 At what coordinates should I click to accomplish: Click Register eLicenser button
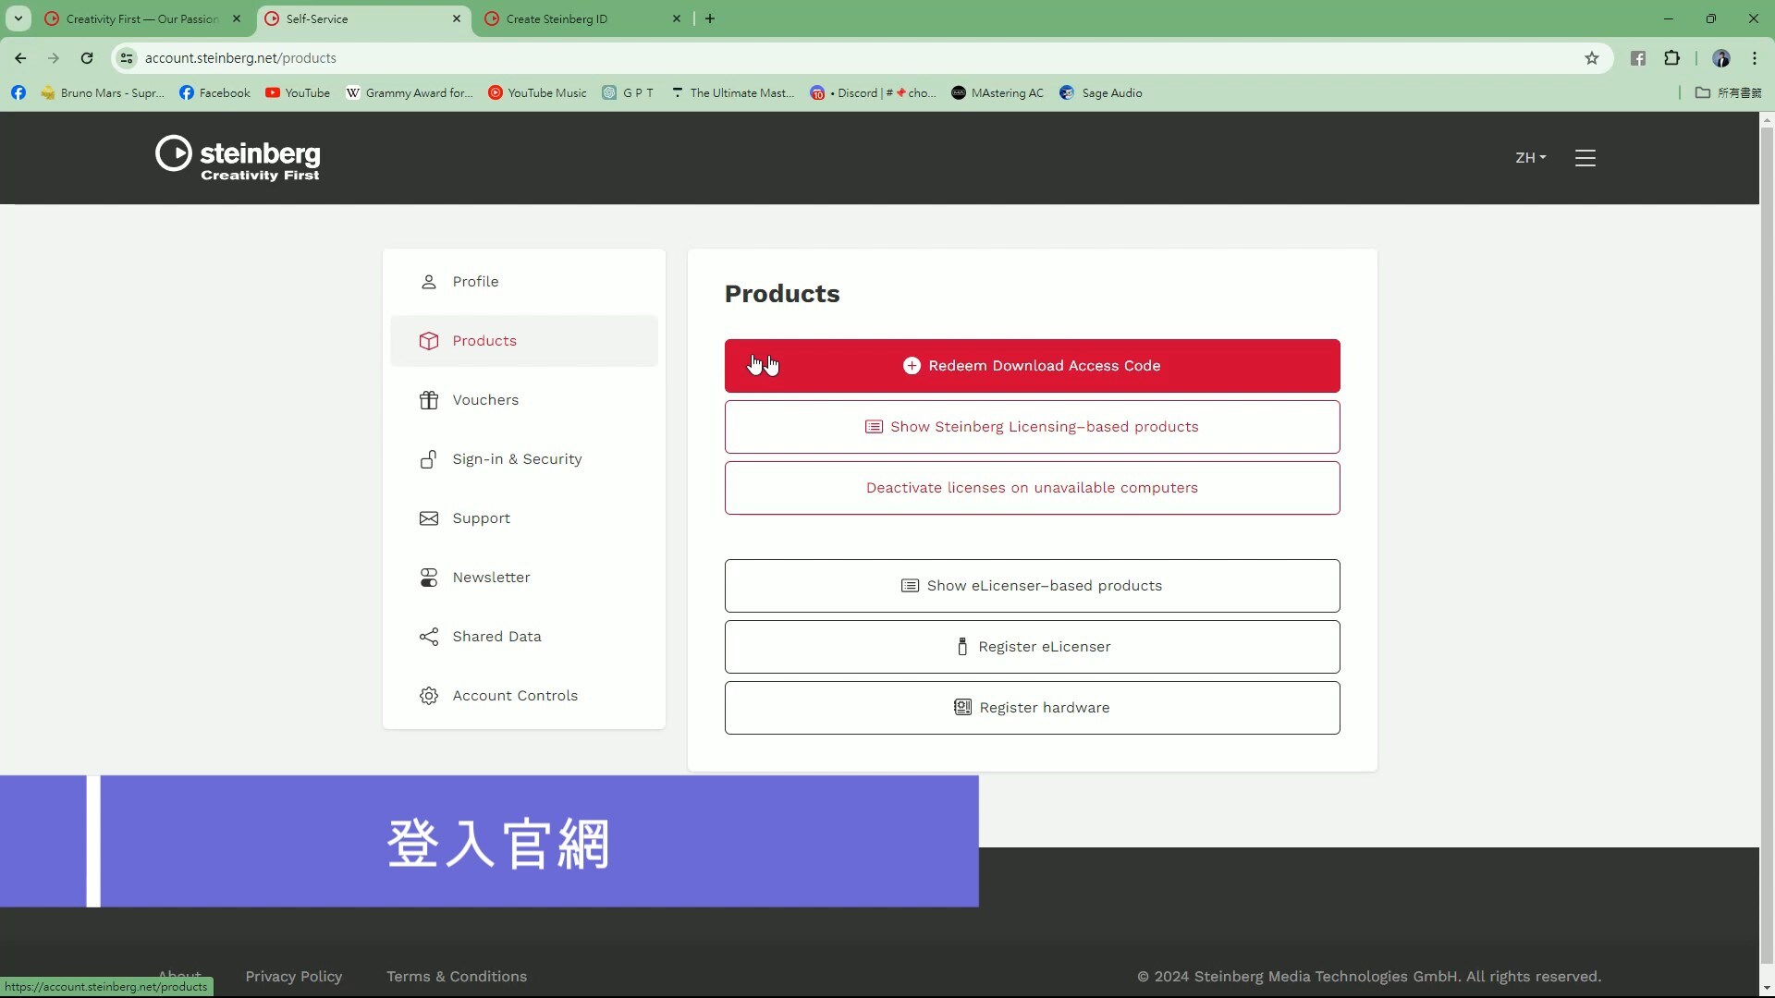click(x=1032, y=647)
